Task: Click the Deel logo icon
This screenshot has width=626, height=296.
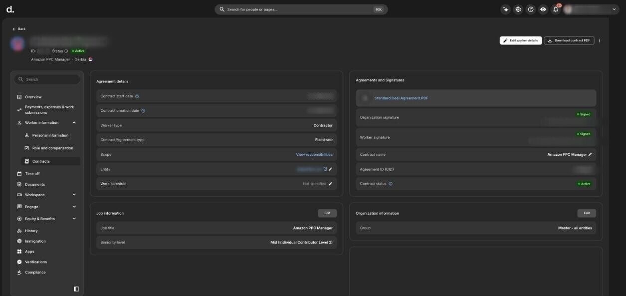Action: (10, 9)
